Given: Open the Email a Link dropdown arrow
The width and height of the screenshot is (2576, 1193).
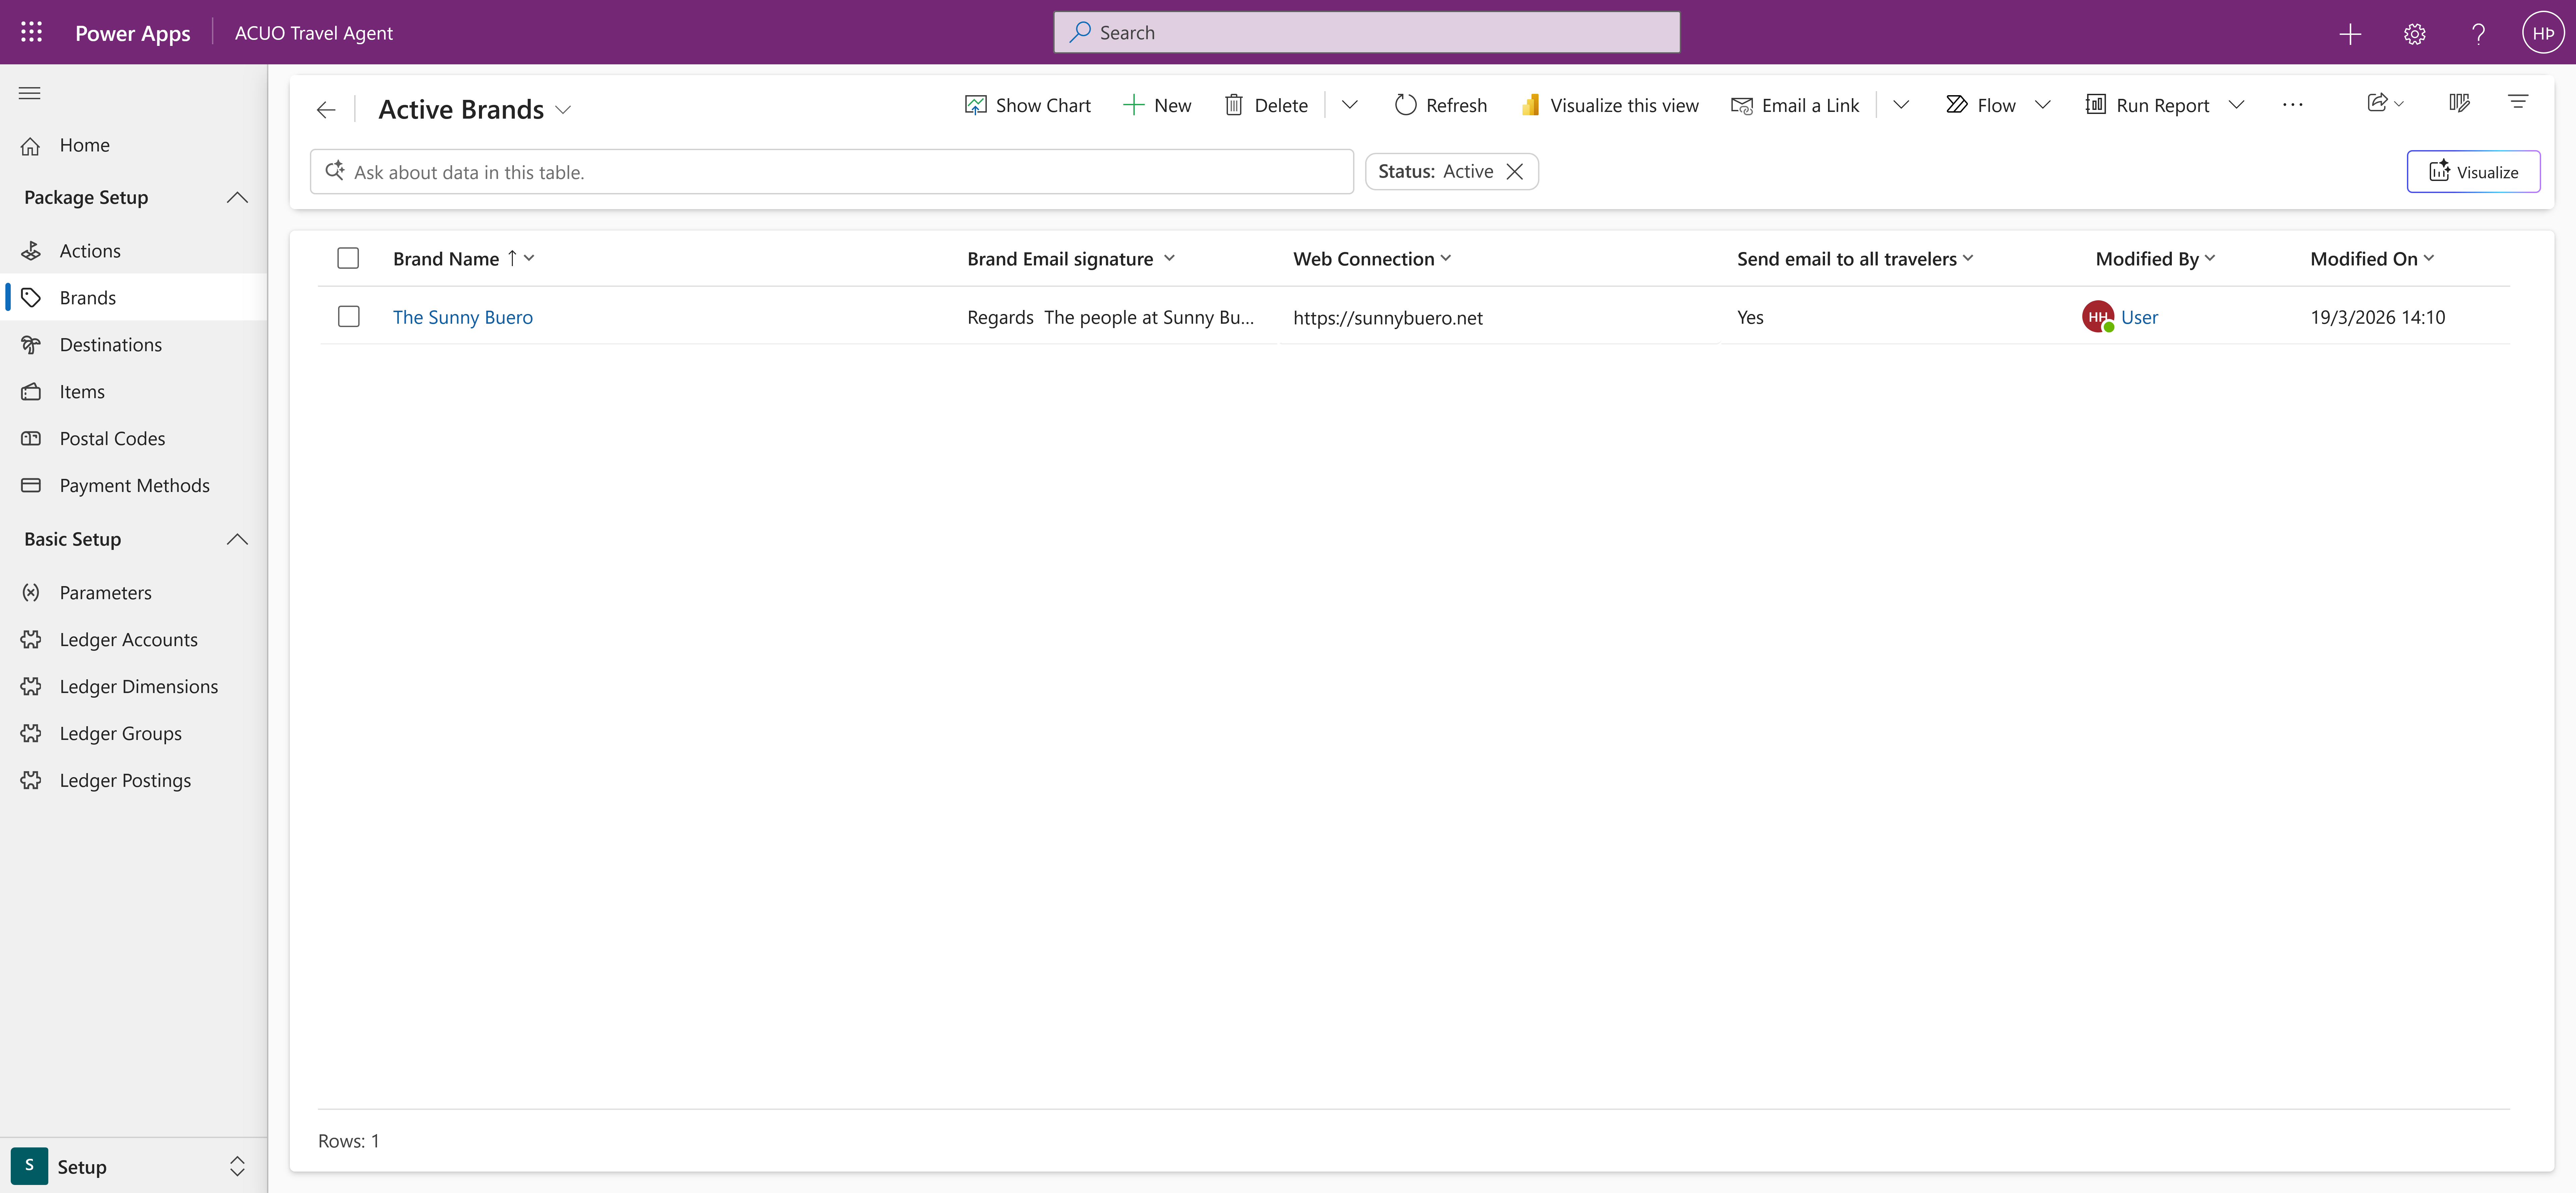Looking at the screenshot, I should (x=1901, y=105).
